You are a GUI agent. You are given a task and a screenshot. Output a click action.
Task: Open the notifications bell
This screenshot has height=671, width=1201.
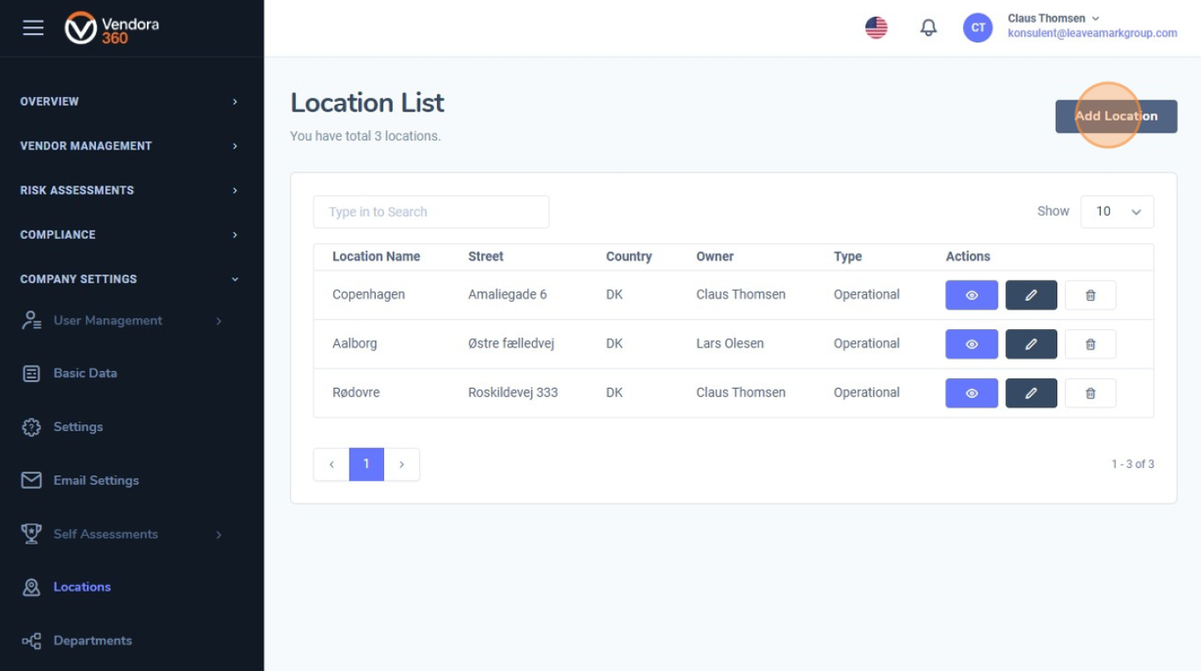tap(928, 28)
